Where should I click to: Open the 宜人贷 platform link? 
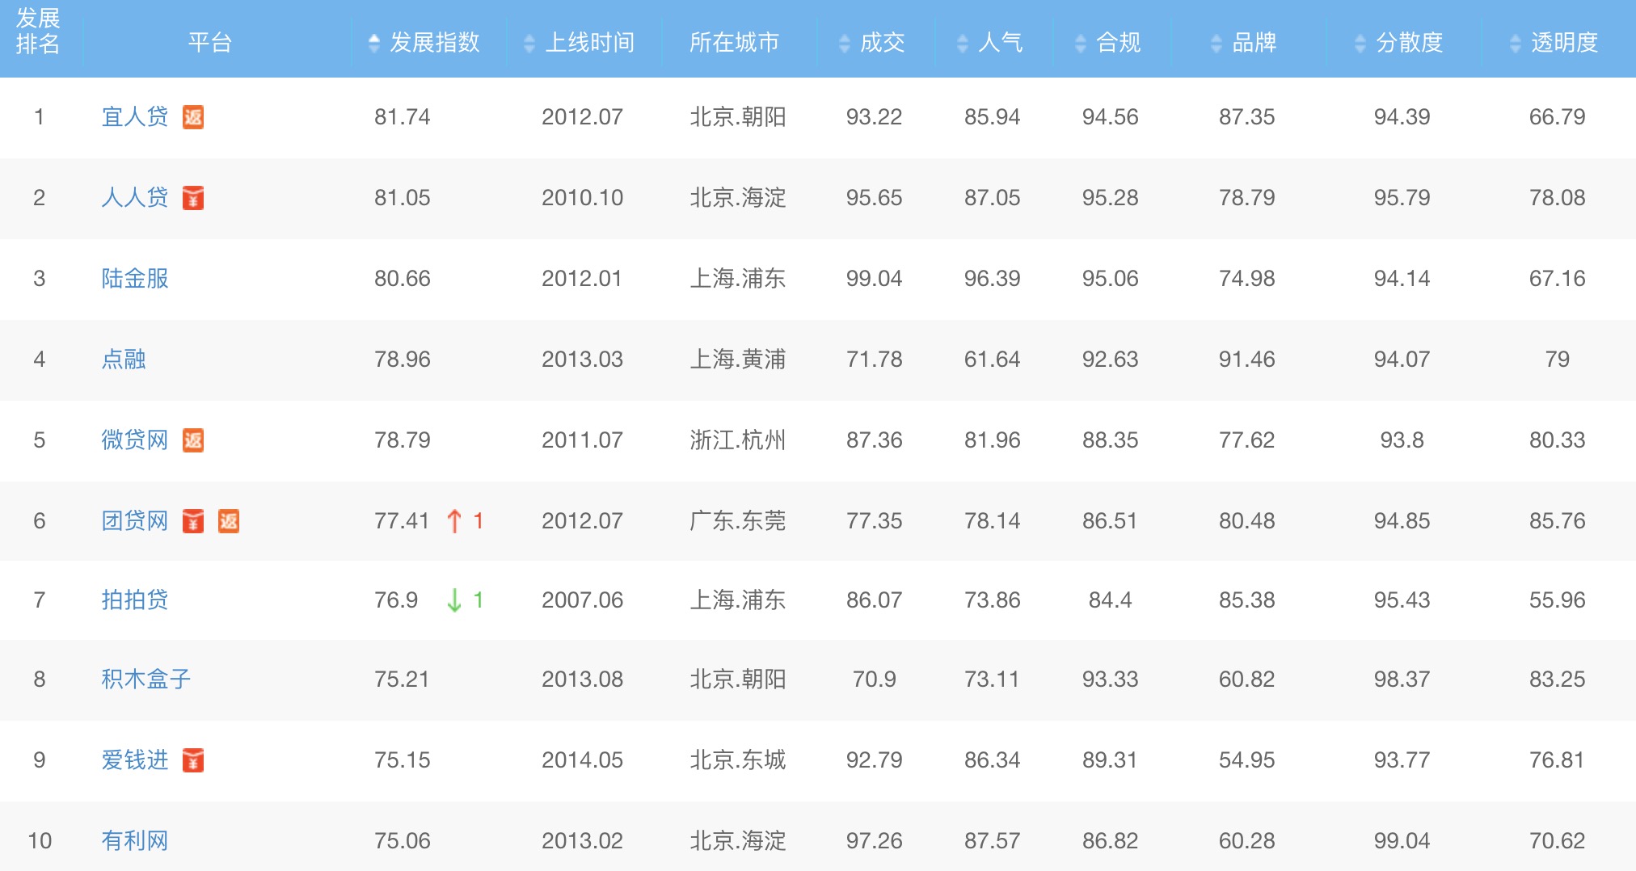[135, 117]
